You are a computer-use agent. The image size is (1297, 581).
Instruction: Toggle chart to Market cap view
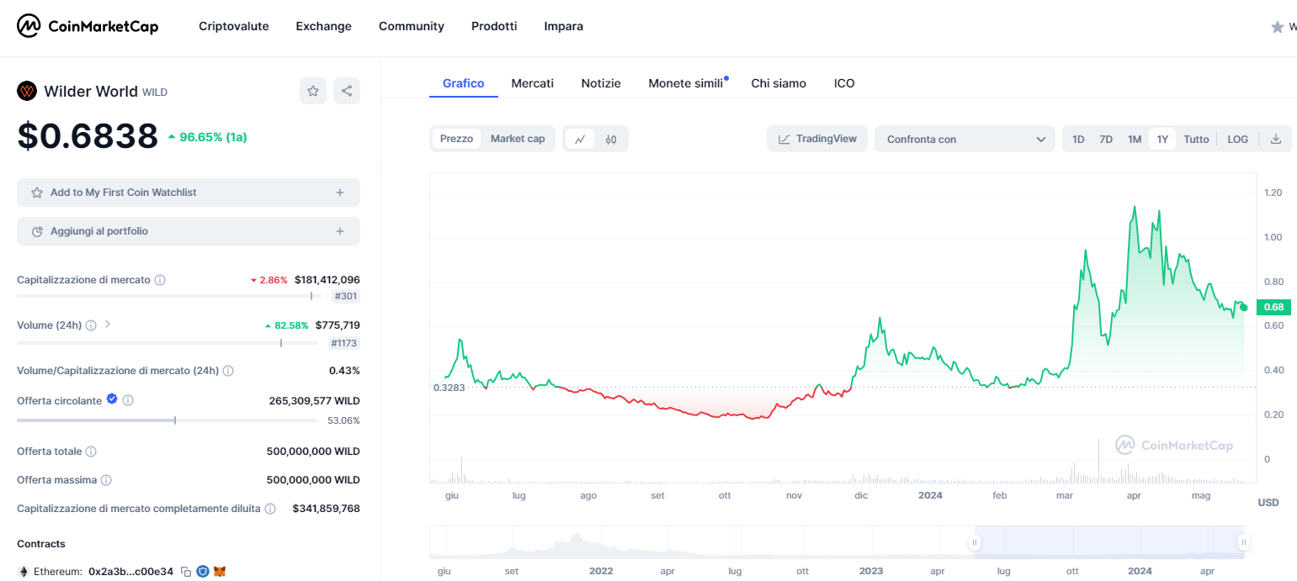coord(518,139)
